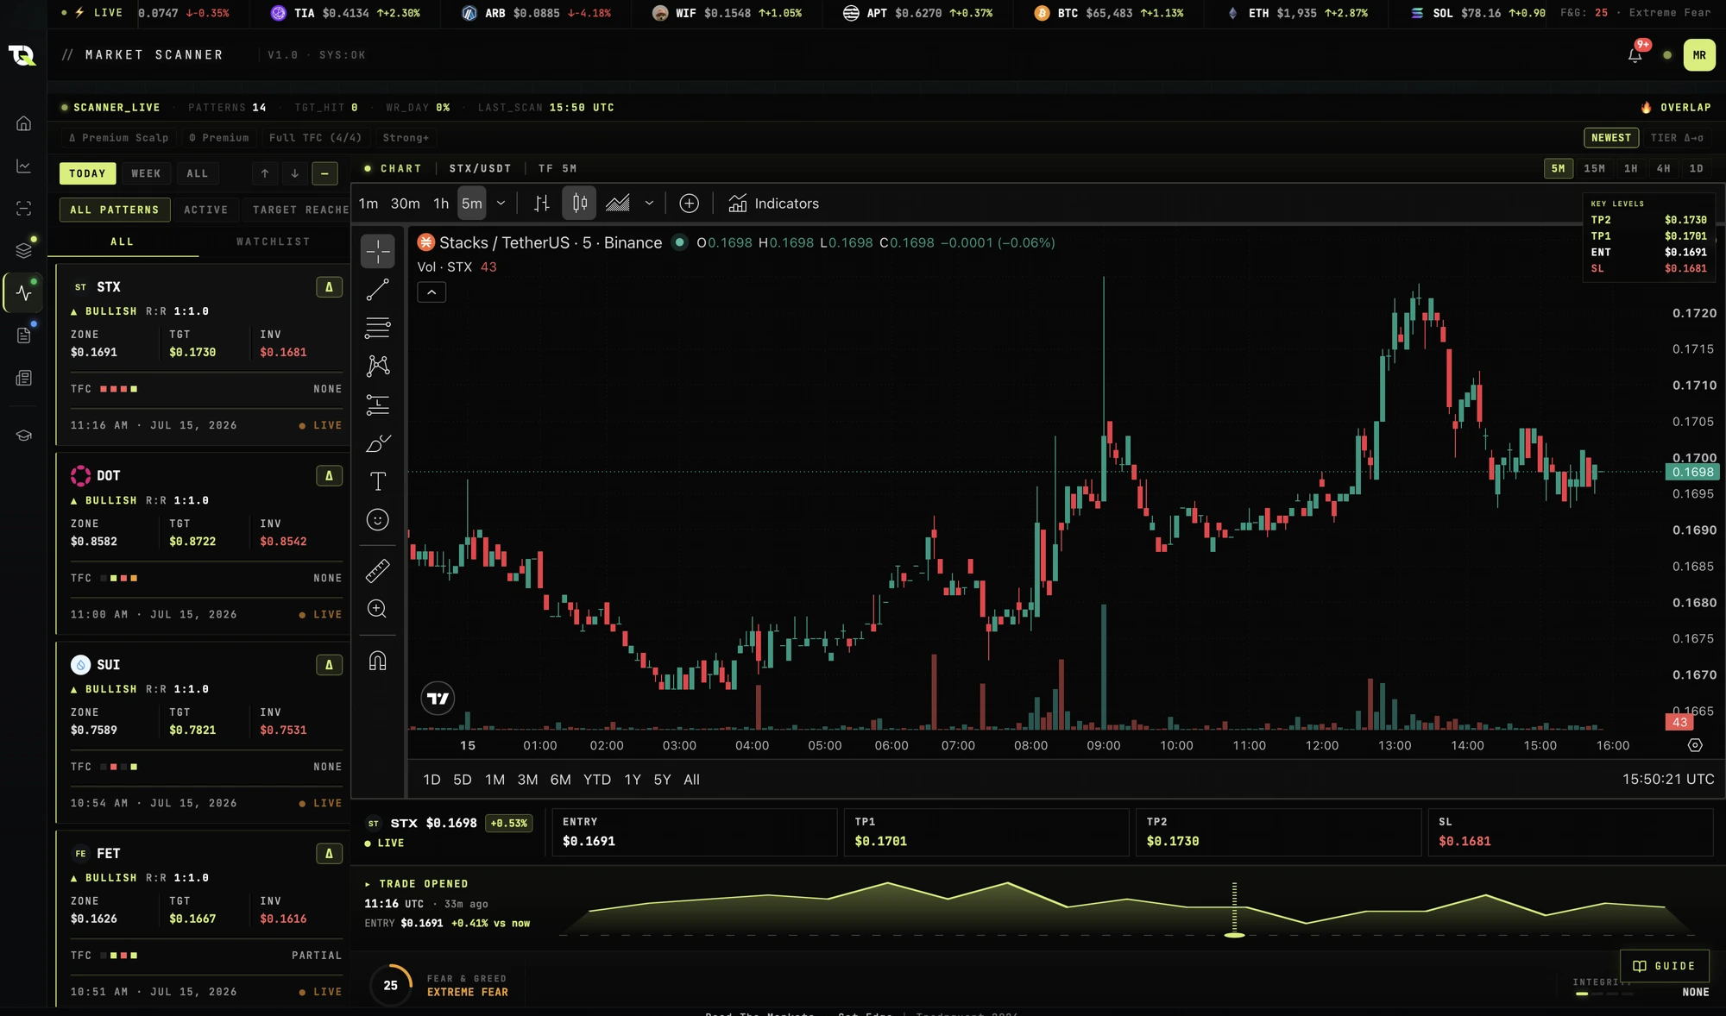
Task: Open the graduation cap learning icon
Action: [x=24, y=436]
